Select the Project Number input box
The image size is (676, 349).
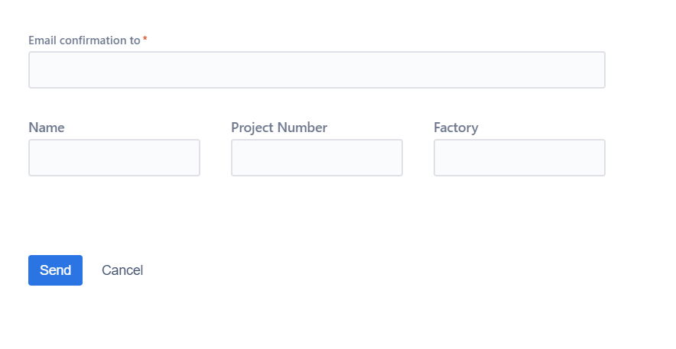[x=317, y=157]
